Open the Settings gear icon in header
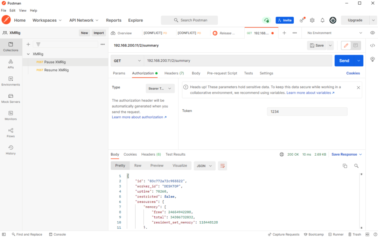This screenshot has width=378, height=237. coord(312,20)
